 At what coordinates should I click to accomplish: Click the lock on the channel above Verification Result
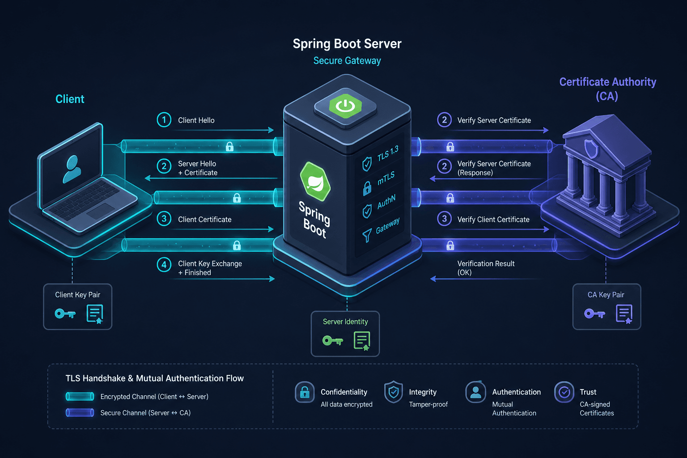450,245
